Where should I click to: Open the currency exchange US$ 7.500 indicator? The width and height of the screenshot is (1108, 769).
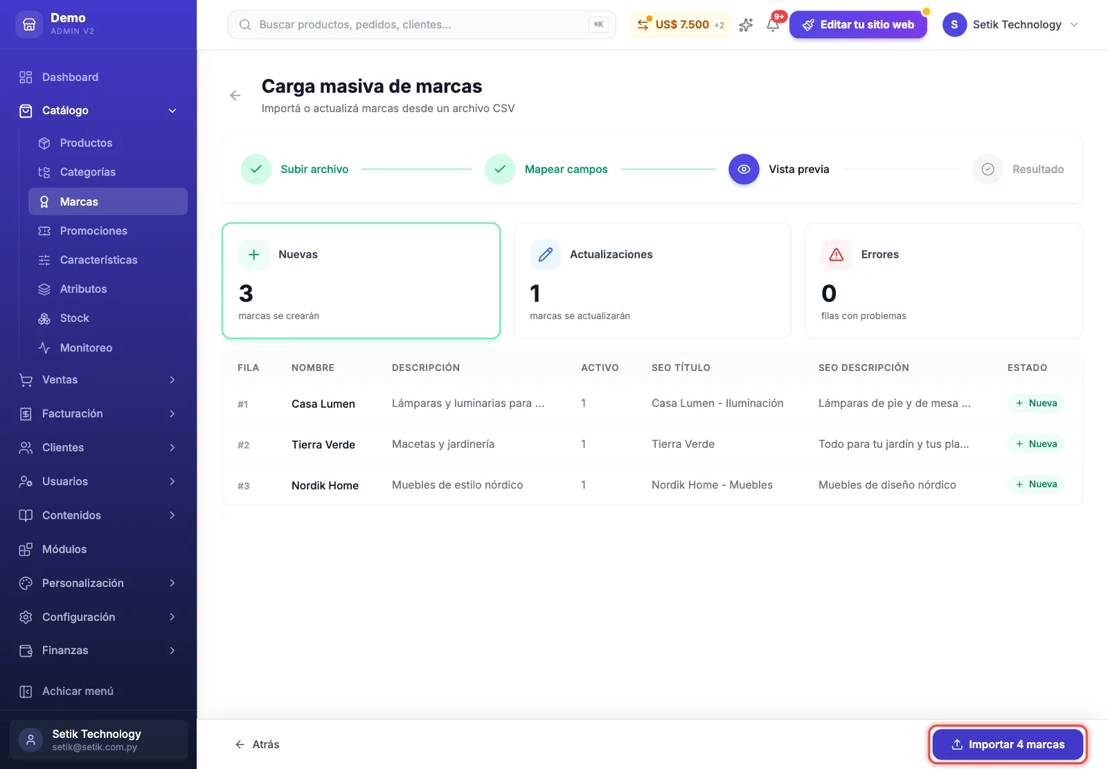[680, 25]
